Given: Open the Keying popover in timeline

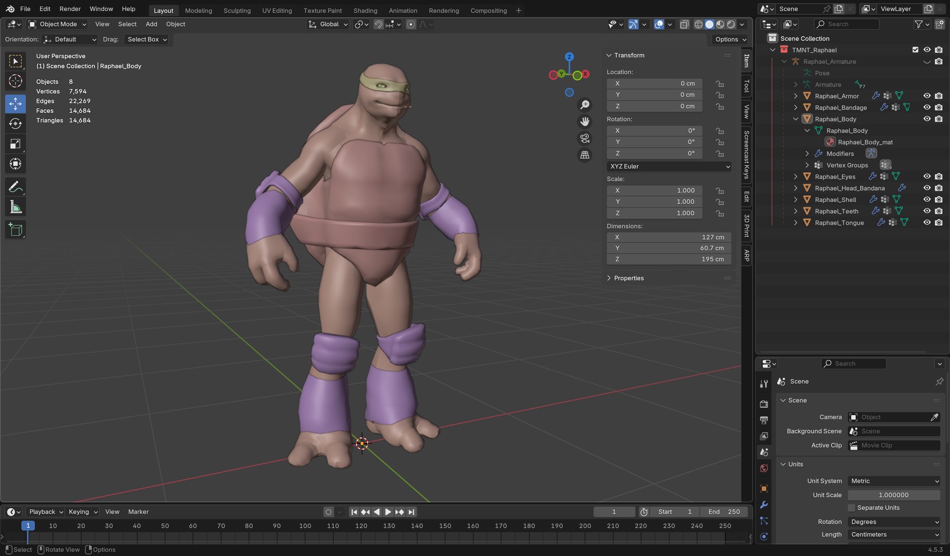Looking at the screenshot, I should pyautogui.click(x=82, y=512).
